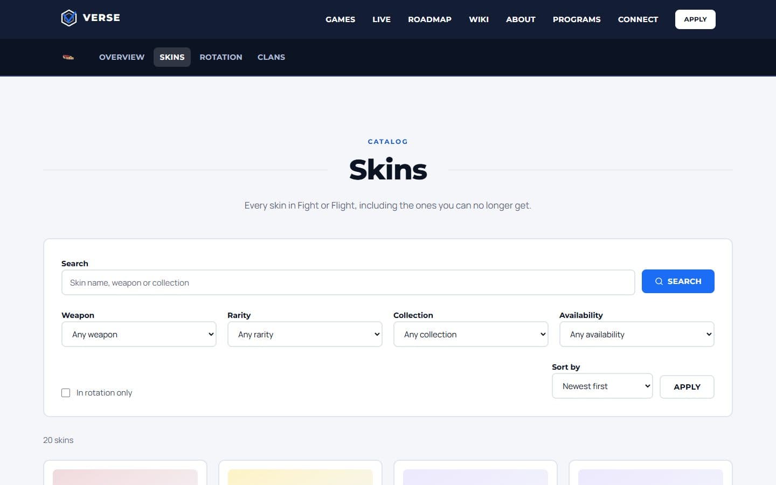The height and width of the screenshot is (485, 776).
Task: Click the Verse hexagon logo icon
Action: [x=69, y=18]
